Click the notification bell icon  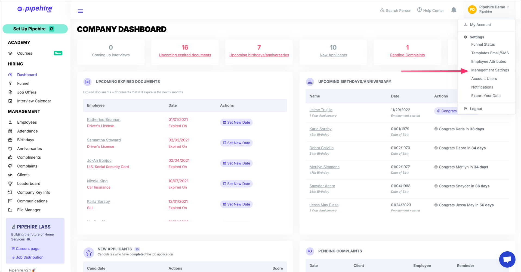coord(454,10)
